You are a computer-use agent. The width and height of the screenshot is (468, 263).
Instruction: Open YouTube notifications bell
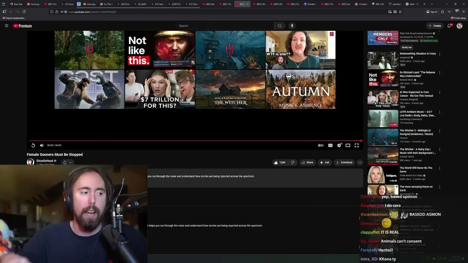(x=449, y=26)
